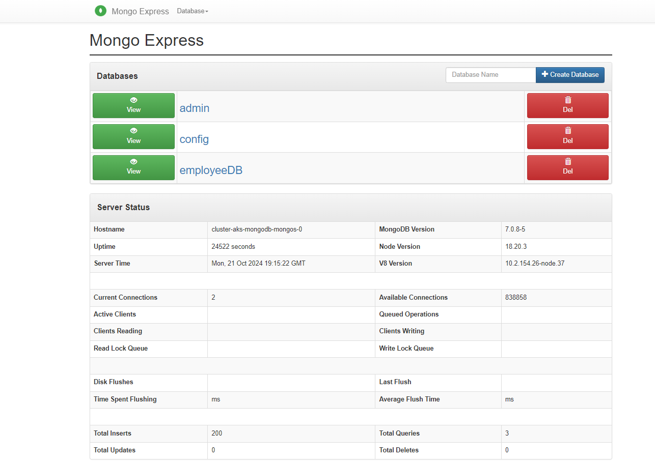
Task: Select the Total Queries value 3
Action: (x=507, y=434)
